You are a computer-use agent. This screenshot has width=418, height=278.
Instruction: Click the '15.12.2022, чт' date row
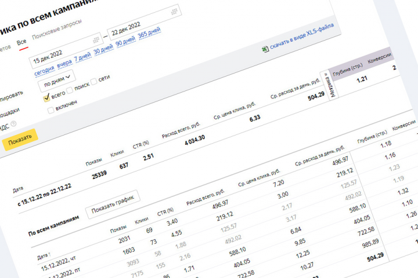tap(59, 264)
